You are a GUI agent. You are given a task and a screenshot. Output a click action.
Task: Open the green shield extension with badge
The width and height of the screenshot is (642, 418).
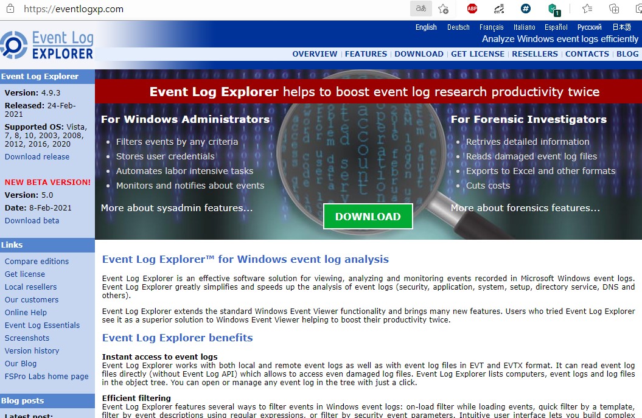[x=554, y=9]
